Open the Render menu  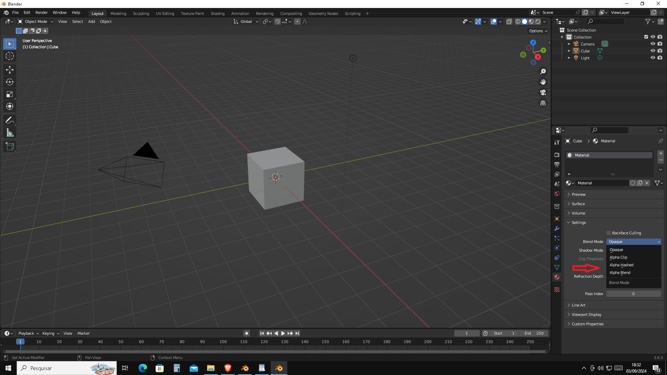(x=41, y=12)
